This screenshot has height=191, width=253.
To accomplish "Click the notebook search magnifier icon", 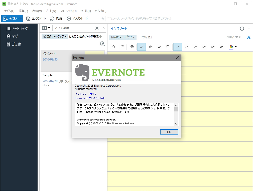I will click(102, 43).
